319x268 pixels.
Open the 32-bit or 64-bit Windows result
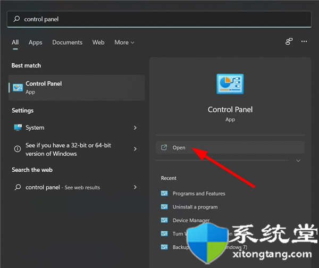click(77, 149)
